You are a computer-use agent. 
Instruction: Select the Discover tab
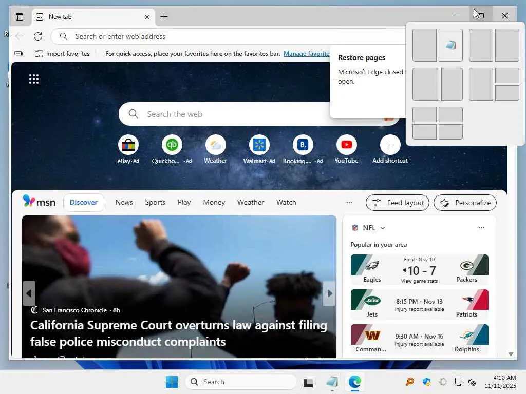[x=84, y=202]
